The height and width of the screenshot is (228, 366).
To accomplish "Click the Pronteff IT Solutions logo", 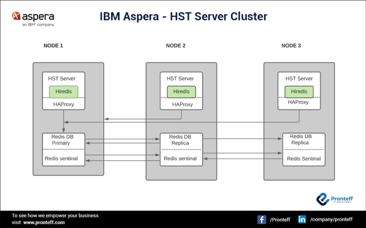I will point(334,199).
